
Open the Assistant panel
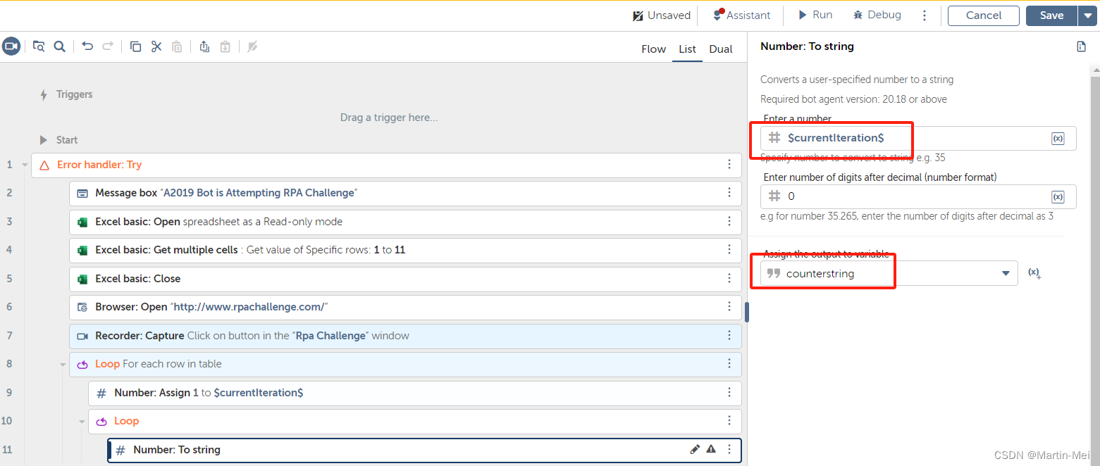(741, 15)
